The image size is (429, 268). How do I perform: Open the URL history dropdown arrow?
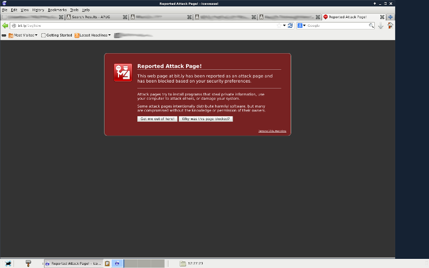[x=284, y=25]
